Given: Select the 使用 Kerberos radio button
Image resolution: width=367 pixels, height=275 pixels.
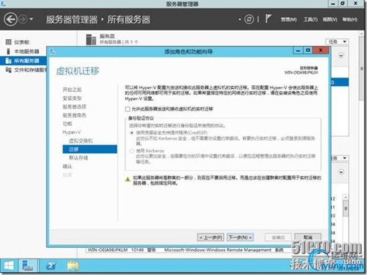Looking at the screenshot, I should click(132, 151).
